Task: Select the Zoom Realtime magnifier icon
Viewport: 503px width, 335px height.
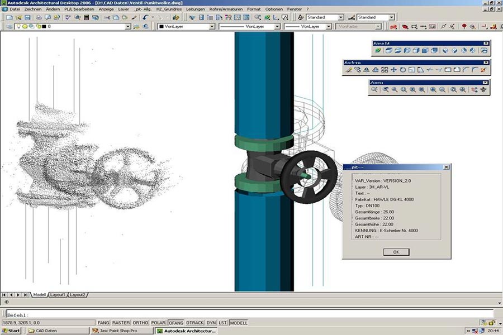Action: [374, 89]
